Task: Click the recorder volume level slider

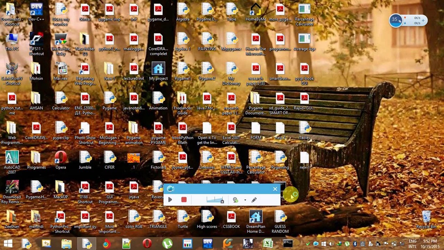Action: 215,200
